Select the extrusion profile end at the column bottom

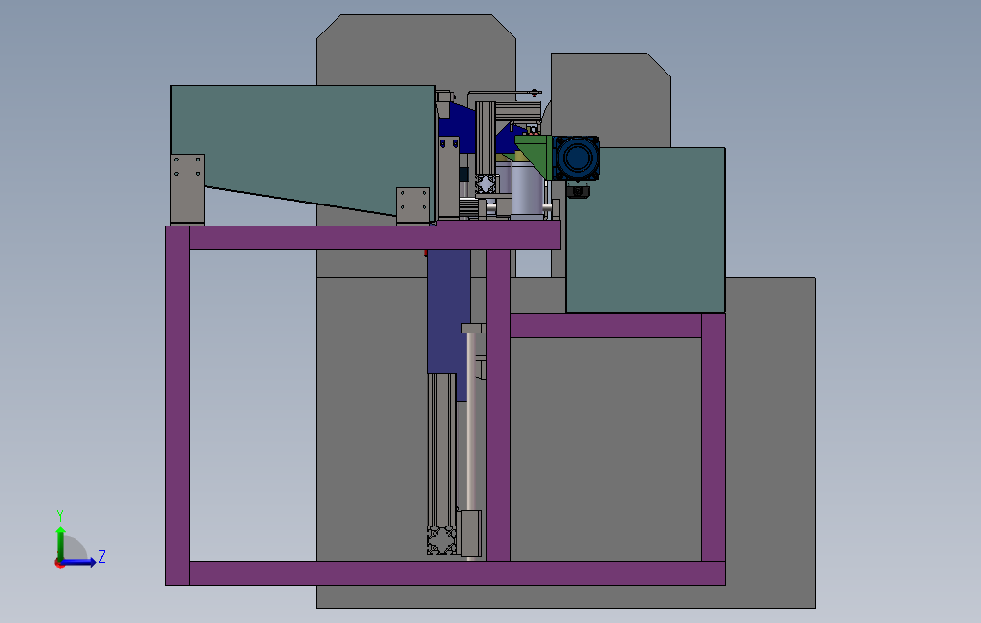pos(443,541)
